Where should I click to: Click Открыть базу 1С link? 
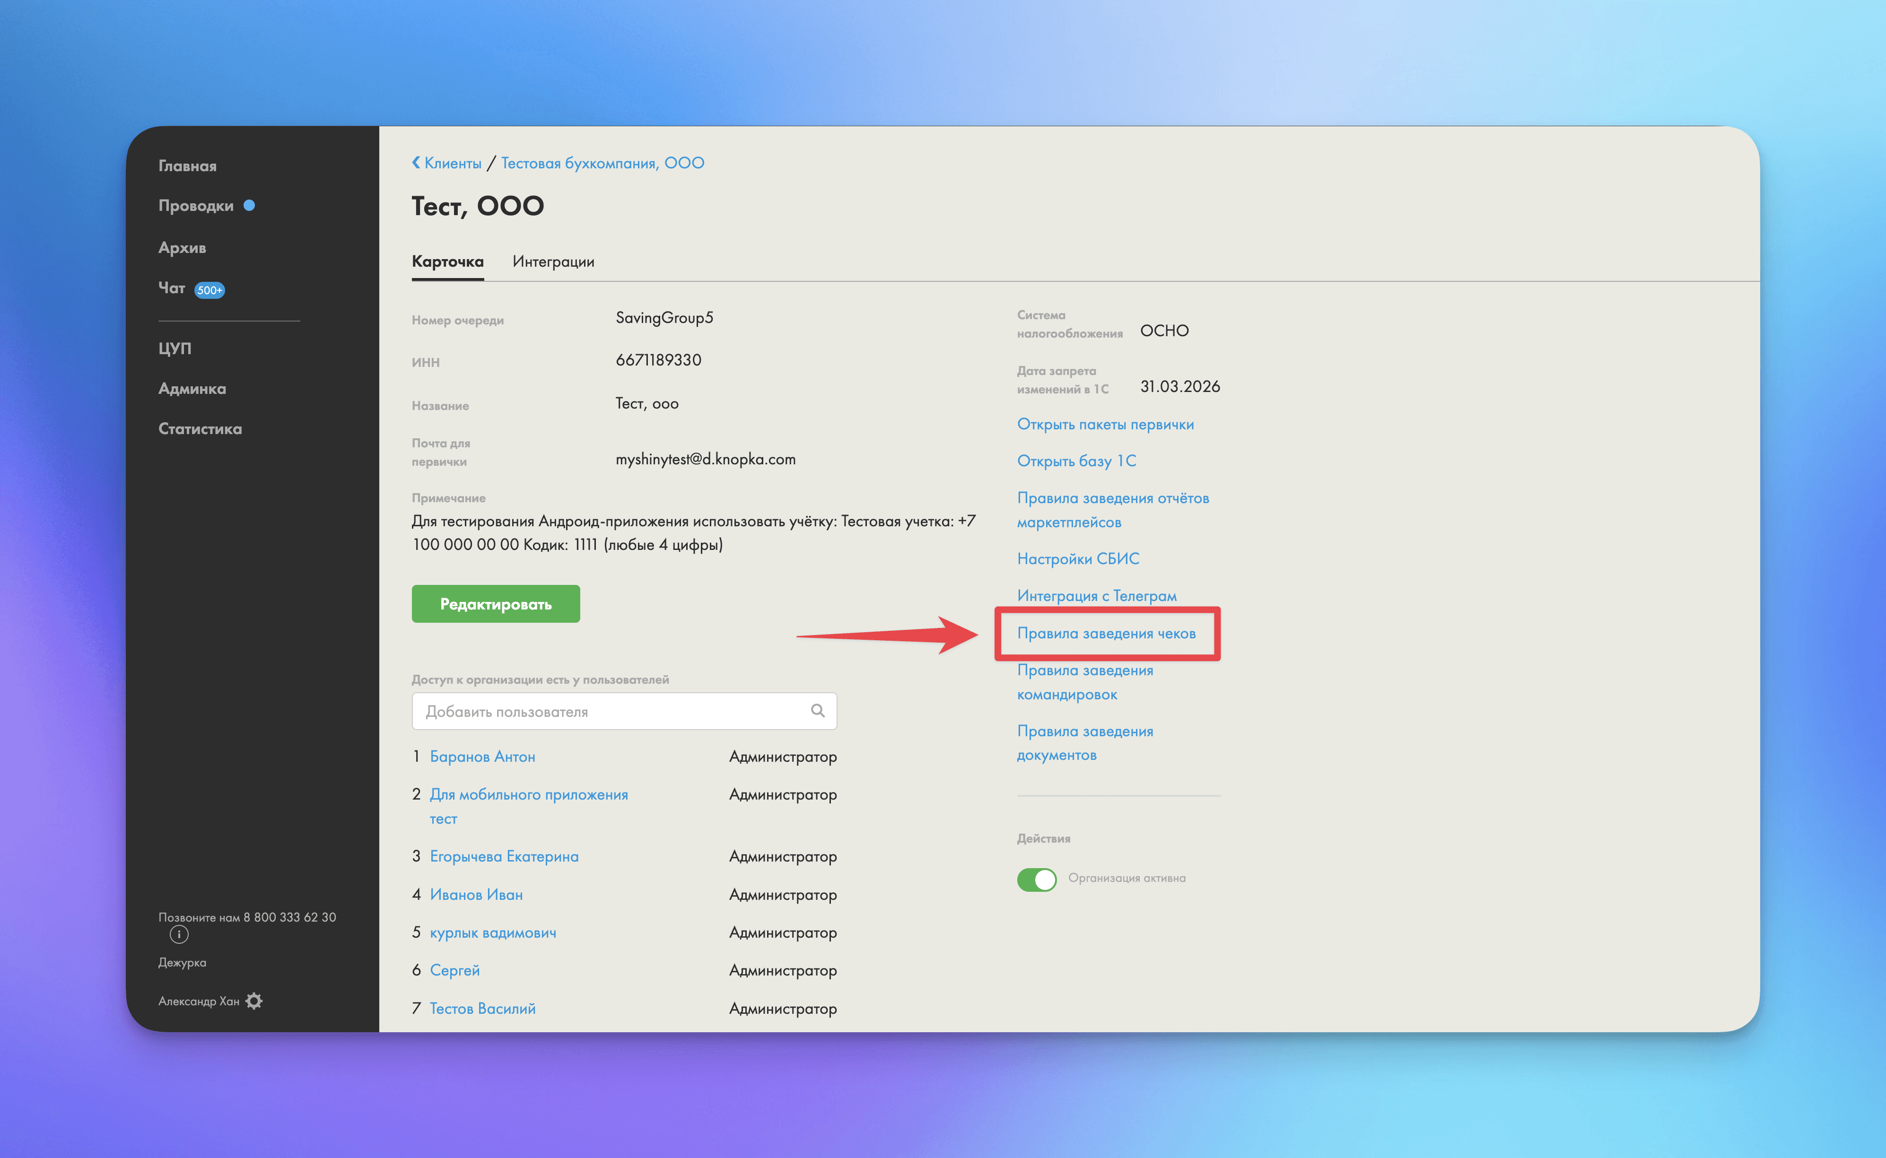1076,461
